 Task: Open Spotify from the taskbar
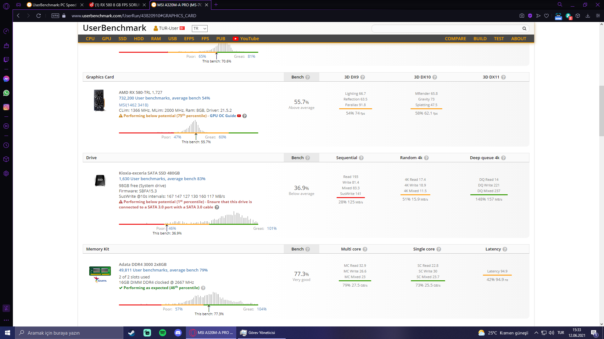pos(163,333)
